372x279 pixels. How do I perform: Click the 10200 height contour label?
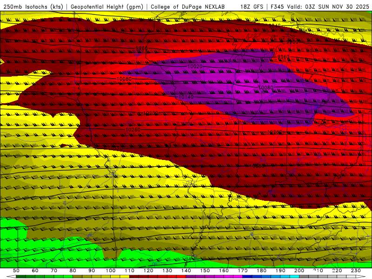[x=151, y=113]
